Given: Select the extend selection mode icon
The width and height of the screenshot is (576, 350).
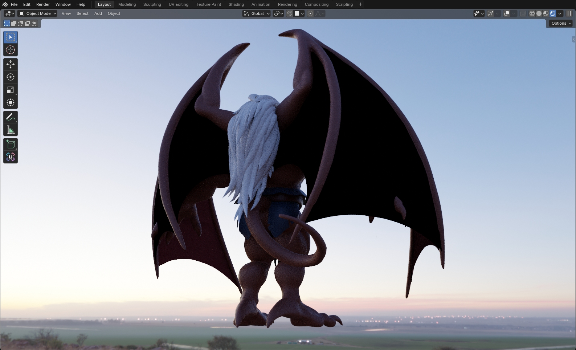Looking at the screenshot, I should 14,23.
